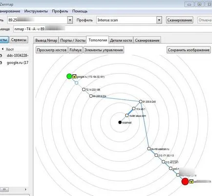Click the Сканирование scan button
Viewport: 212px width, 196px height.
180,20
